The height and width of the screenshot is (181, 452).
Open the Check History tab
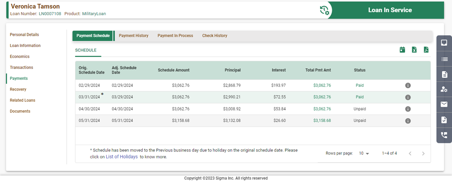214,36
